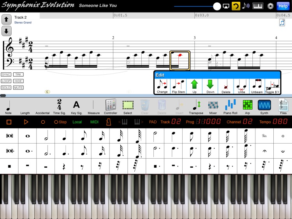Click the Channel 02 display

coord(239,122)
